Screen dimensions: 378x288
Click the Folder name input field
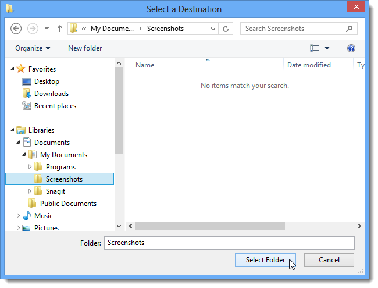tap(229, 243)
